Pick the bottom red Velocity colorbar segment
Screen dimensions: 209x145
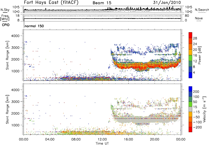point(190,130)
